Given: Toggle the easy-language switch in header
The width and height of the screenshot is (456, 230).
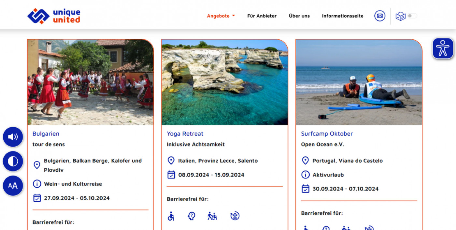Looking at the screenshot, I should (x=412, y=16).
